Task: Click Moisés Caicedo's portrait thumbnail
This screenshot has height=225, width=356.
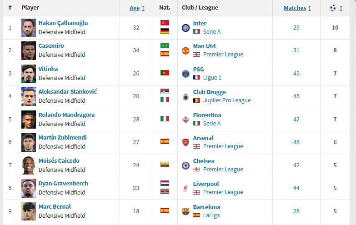Action: [29, 165]
